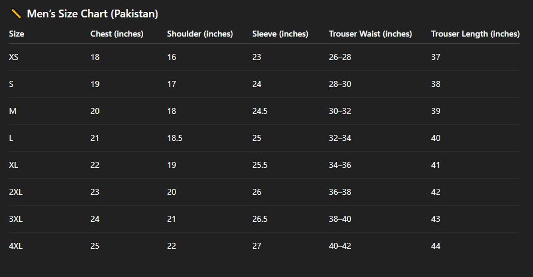Select the XS size row label
The image size is (533, 277).
(14, 57)
